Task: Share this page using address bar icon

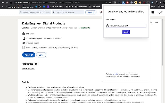Action: (106, 2)
